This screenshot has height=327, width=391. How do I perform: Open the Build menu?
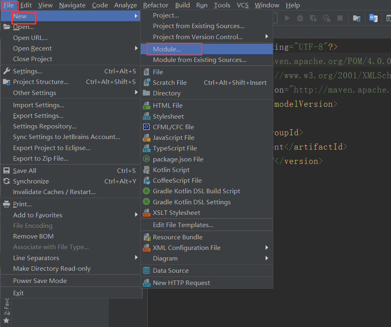click(182, 5)
